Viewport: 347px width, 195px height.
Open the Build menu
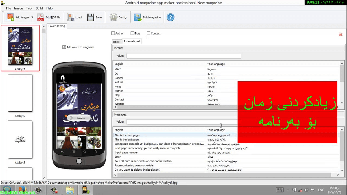[39, 8]
